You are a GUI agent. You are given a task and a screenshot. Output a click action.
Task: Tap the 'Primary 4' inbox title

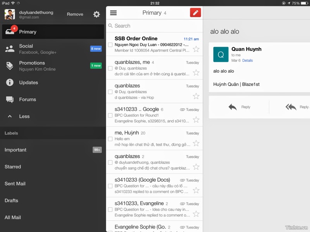(x=154, y=13)
